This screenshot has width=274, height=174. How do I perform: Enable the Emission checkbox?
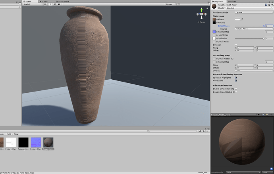click(x=236, y=45)
